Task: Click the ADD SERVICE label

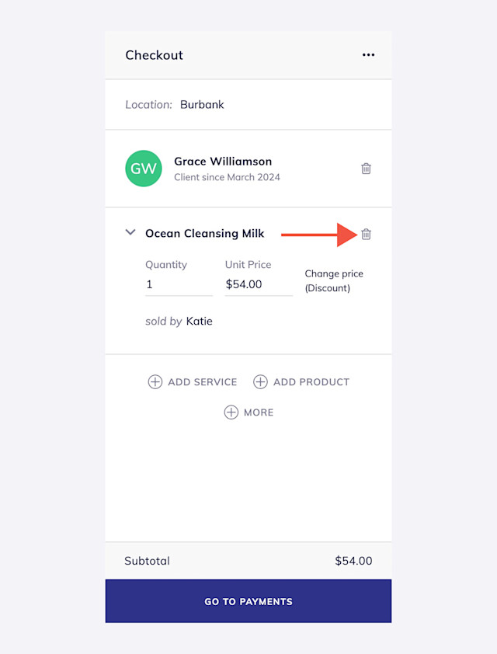Action: (202, 382)
